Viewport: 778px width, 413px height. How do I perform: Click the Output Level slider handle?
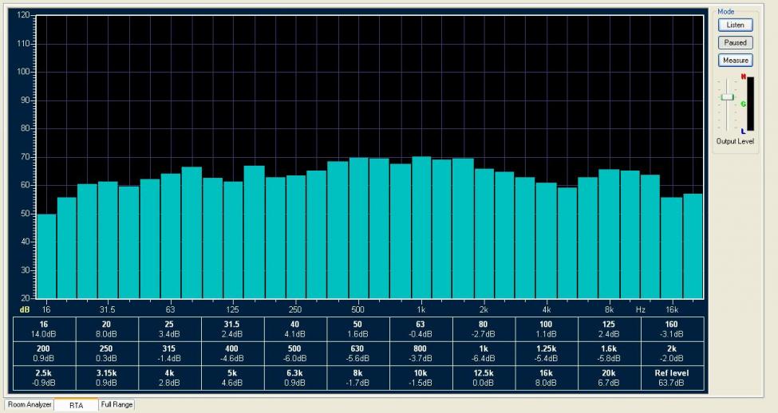coord(728,96)
